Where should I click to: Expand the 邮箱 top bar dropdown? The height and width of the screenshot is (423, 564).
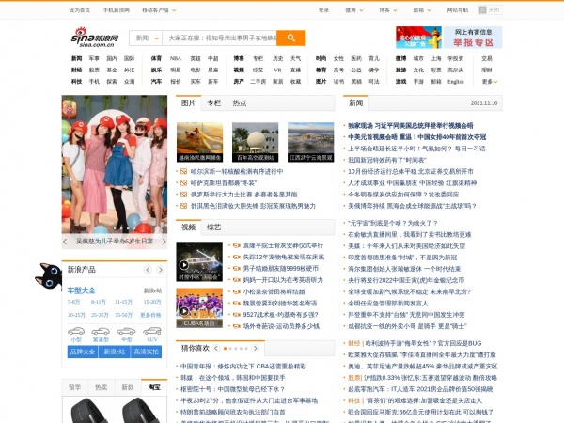[x=422, y=10]
